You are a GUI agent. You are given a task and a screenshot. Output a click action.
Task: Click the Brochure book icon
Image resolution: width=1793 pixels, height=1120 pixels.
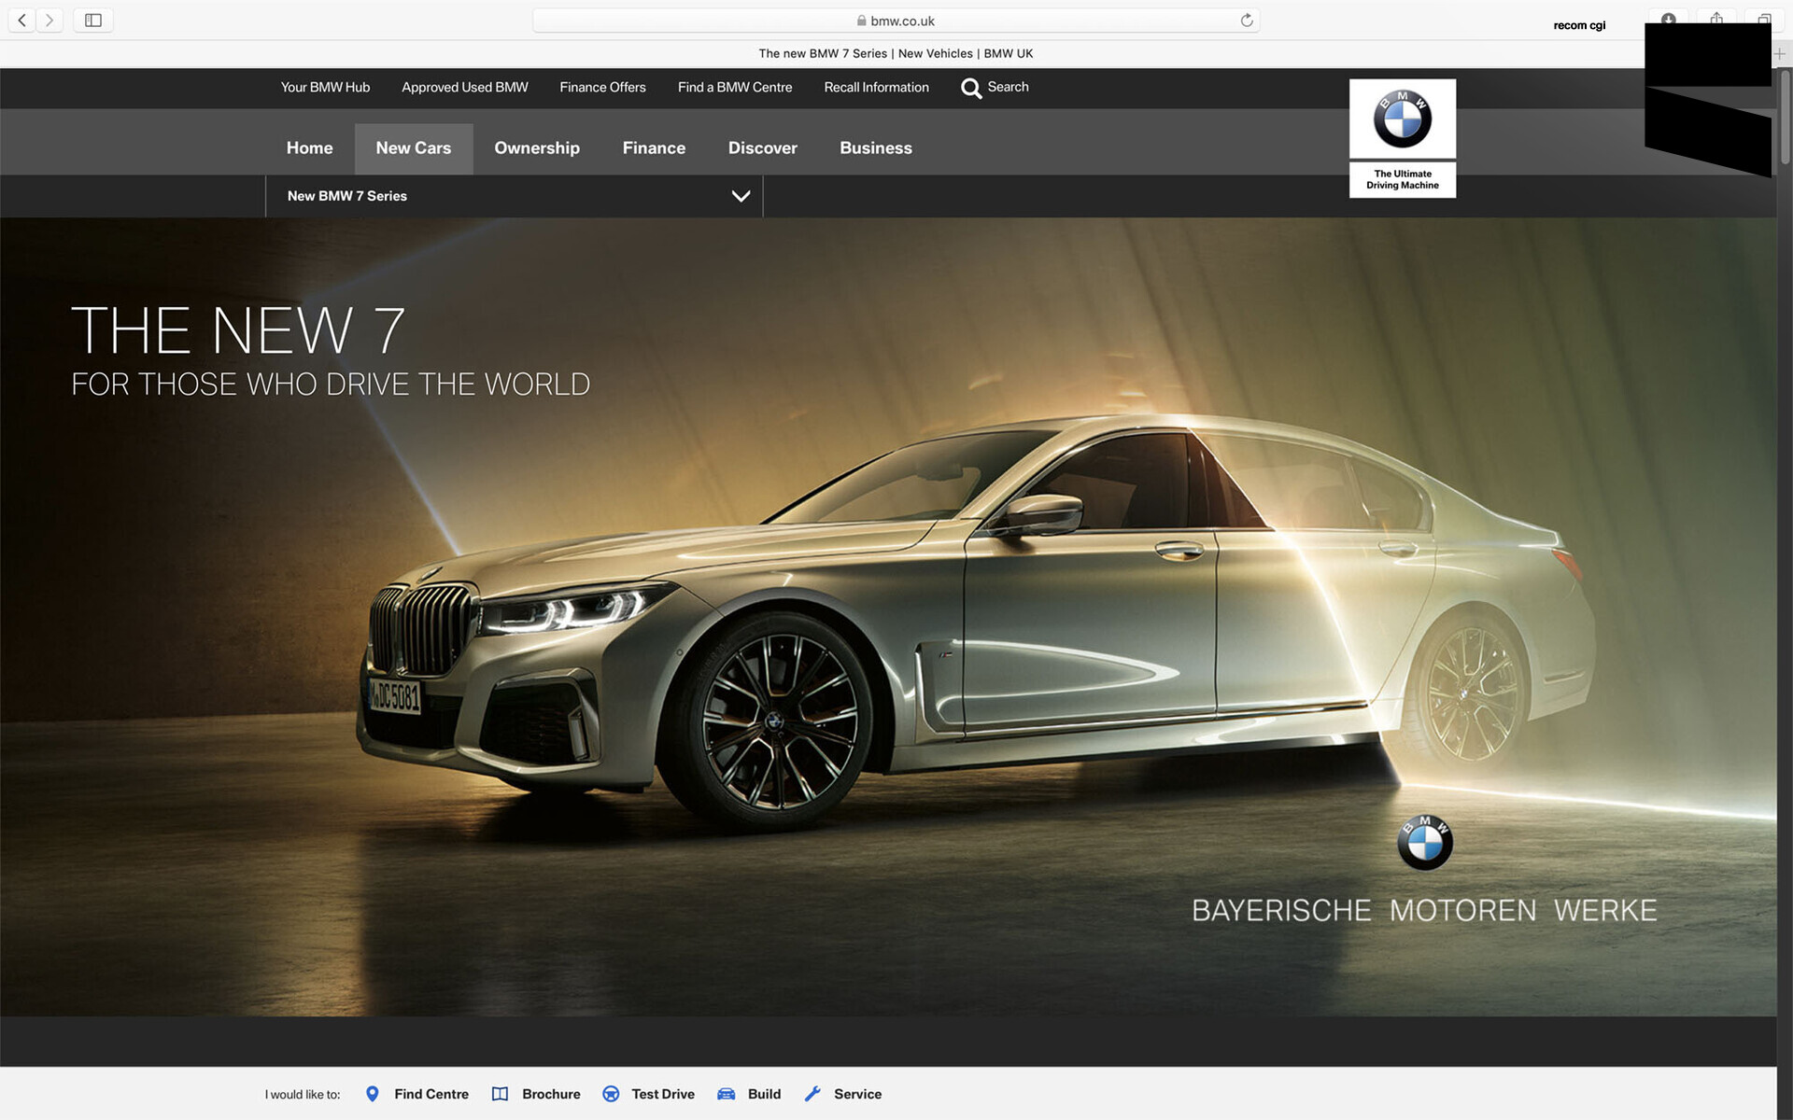(500, 1094)
